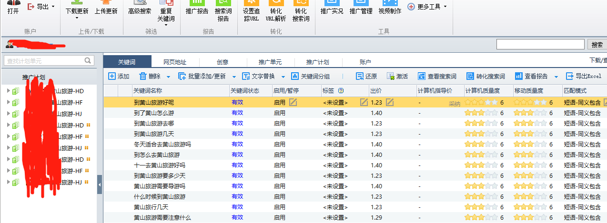Viewport: 607px width, 223px height.
Task: Expand the 删除 dropdown arrow
Action: point(168,77)
